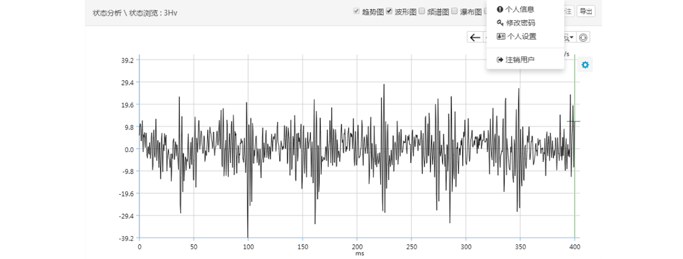The width and height of the screenshot is (683, 259).
Task: Select 注销用户 to log out
Action: pyautogui.click(x=520, y=60)
